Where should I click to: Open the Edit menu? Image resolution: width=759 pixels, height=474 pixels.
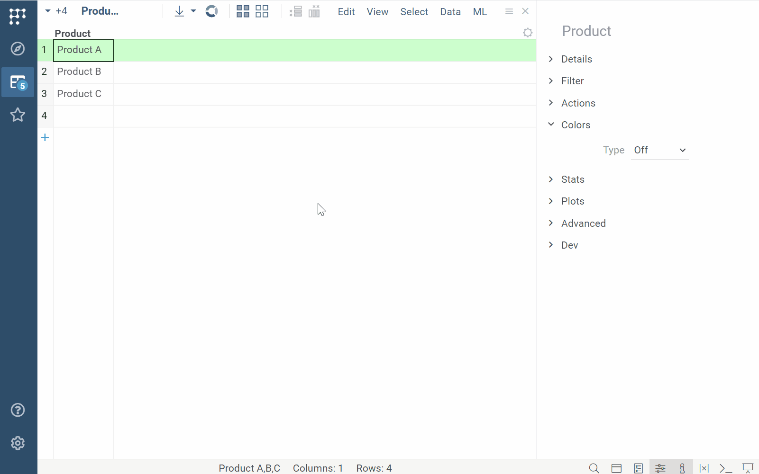click(346, 12)
